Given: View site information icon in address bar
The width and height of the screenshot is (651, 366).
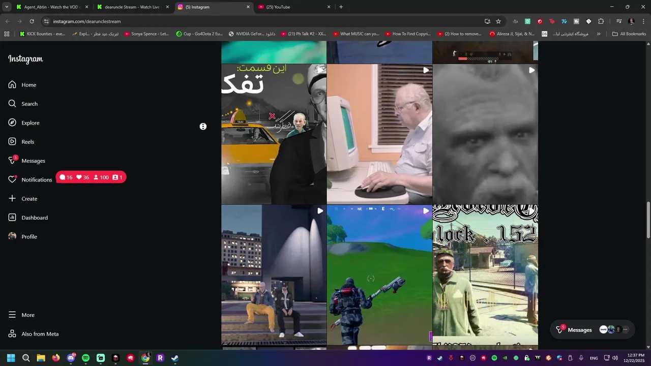Looking at the screenshot, I should (x=46, y=21).
